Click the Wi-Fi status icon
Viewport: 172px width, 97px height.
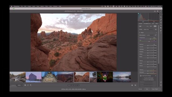tap(138, 6)
